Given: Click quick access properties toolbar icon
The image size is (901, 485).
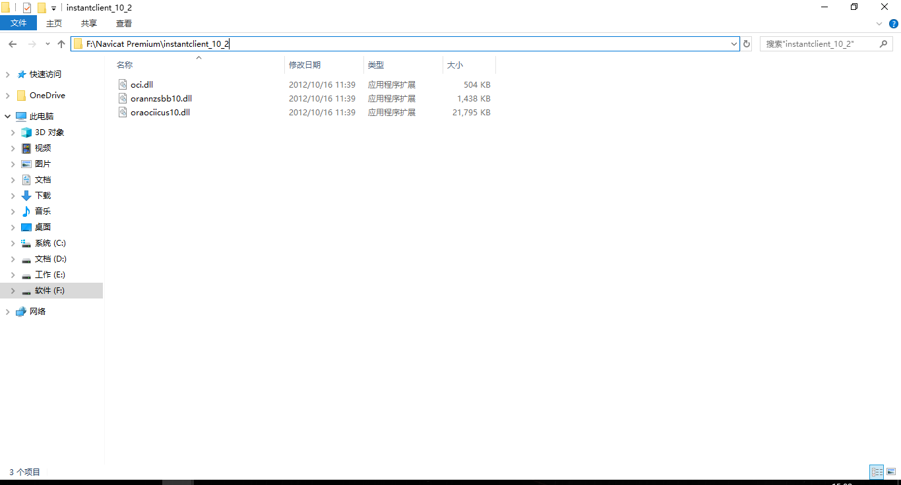Looking at the screenshot, I should click(x=27, y=8).
